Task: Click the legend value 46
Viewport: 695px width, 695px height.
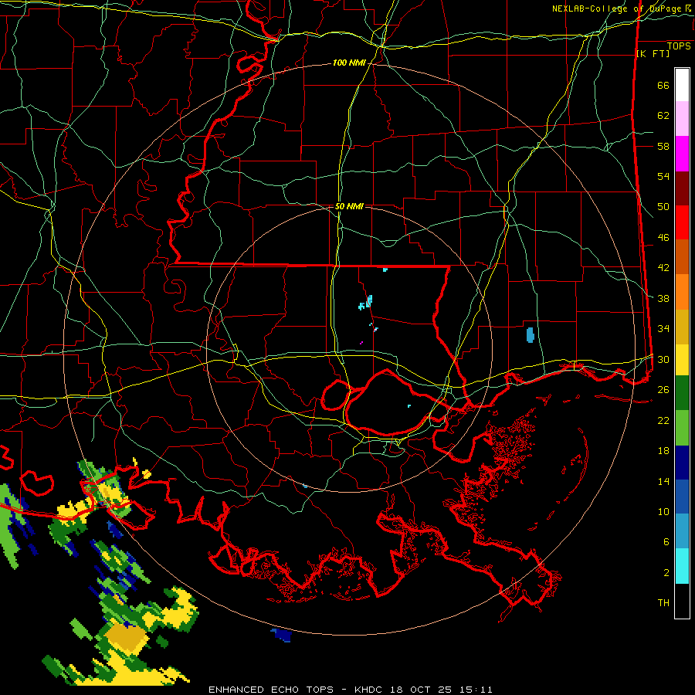Action: pos(663,237)
